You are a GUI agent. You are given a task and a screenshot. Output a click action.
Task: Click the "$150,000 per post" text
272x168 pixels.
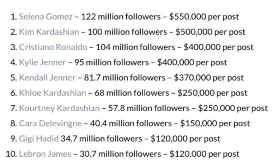tap(215, 123)
